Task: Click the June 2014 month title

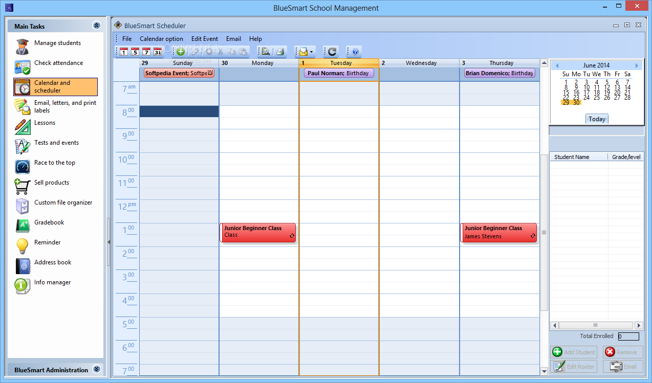Action: point(596,65)
